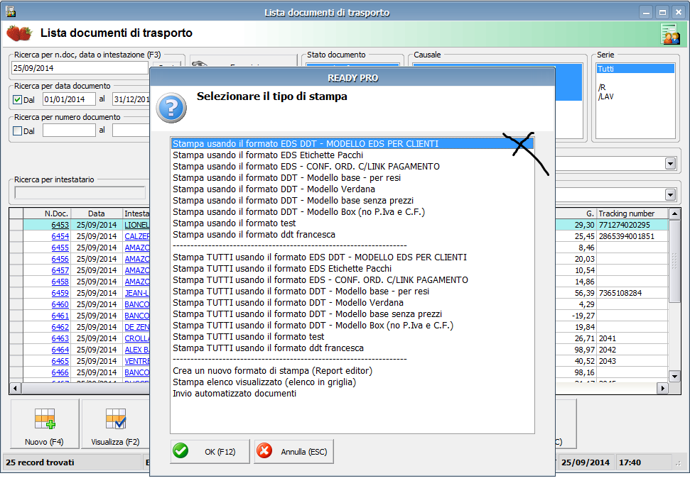This screenshot has height=488, width=690.
Task: Select Tutti in the Serie list
Action: pos(635,69)
